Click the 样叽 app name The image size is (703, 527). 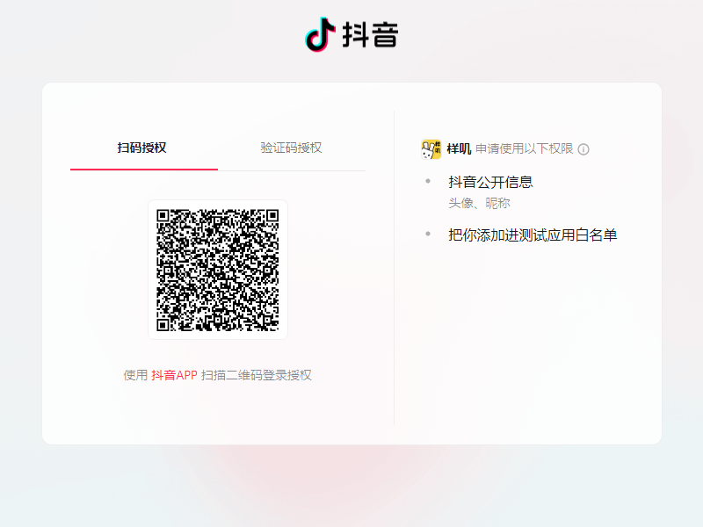click(459, 148)
